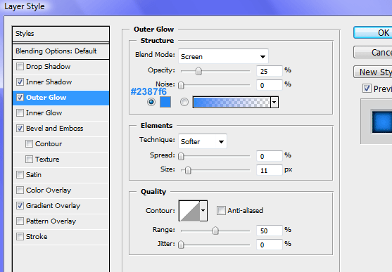
Task: Select the Pattern Overlay style row
Action: coord(61,221)
